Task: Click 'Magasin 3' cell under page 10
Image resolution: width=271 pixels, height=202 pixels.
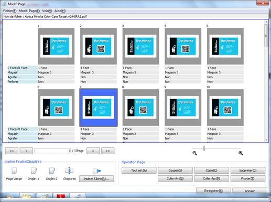Action: click(225, 134)
